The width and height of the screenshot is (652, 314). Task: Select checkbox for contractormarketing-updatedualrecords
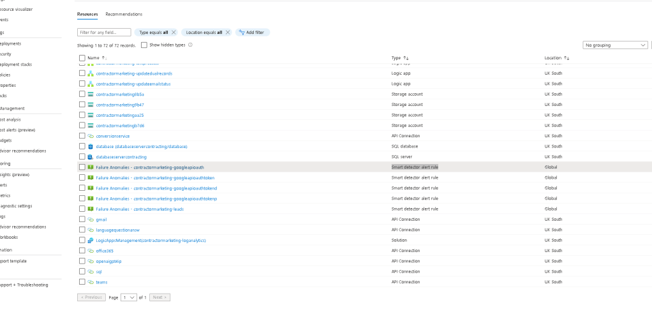(82, 73)
